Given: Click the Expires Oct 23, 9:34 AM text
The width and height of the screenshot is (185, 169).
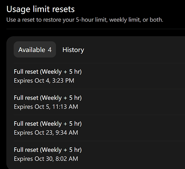Looking at the screenshot, I should tap(46, 133).
